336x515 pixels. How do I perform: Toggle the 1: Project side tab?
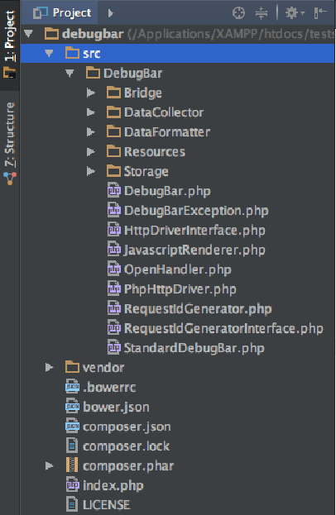10,45
